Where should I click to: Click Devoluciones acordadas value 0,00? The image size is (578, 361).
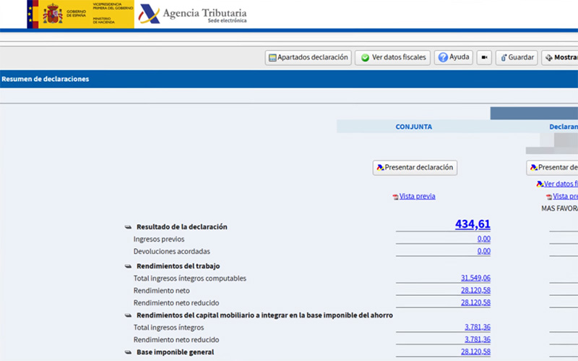(x=483, y=251)
